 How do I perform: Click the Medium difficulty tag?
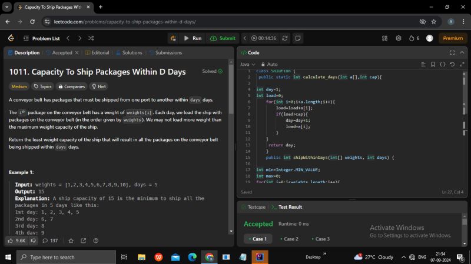pyautogui.click(x=19, y=86)
